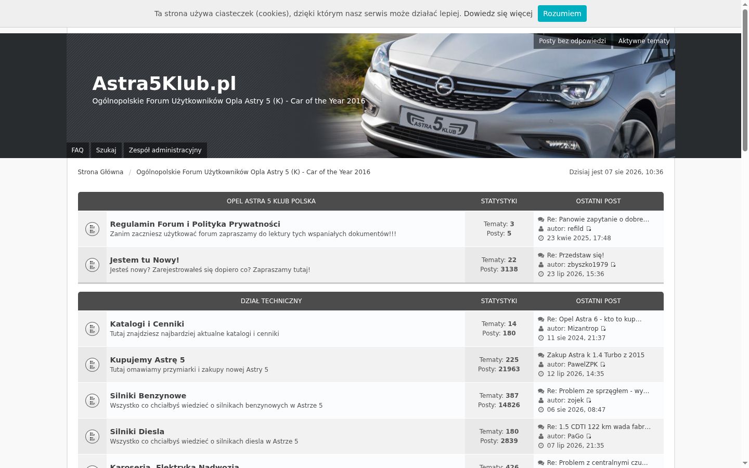Screen dimensions: 749x468
Task: Click forum icon beside Katalogi i Cenniki
Action: tap(92, 329)
